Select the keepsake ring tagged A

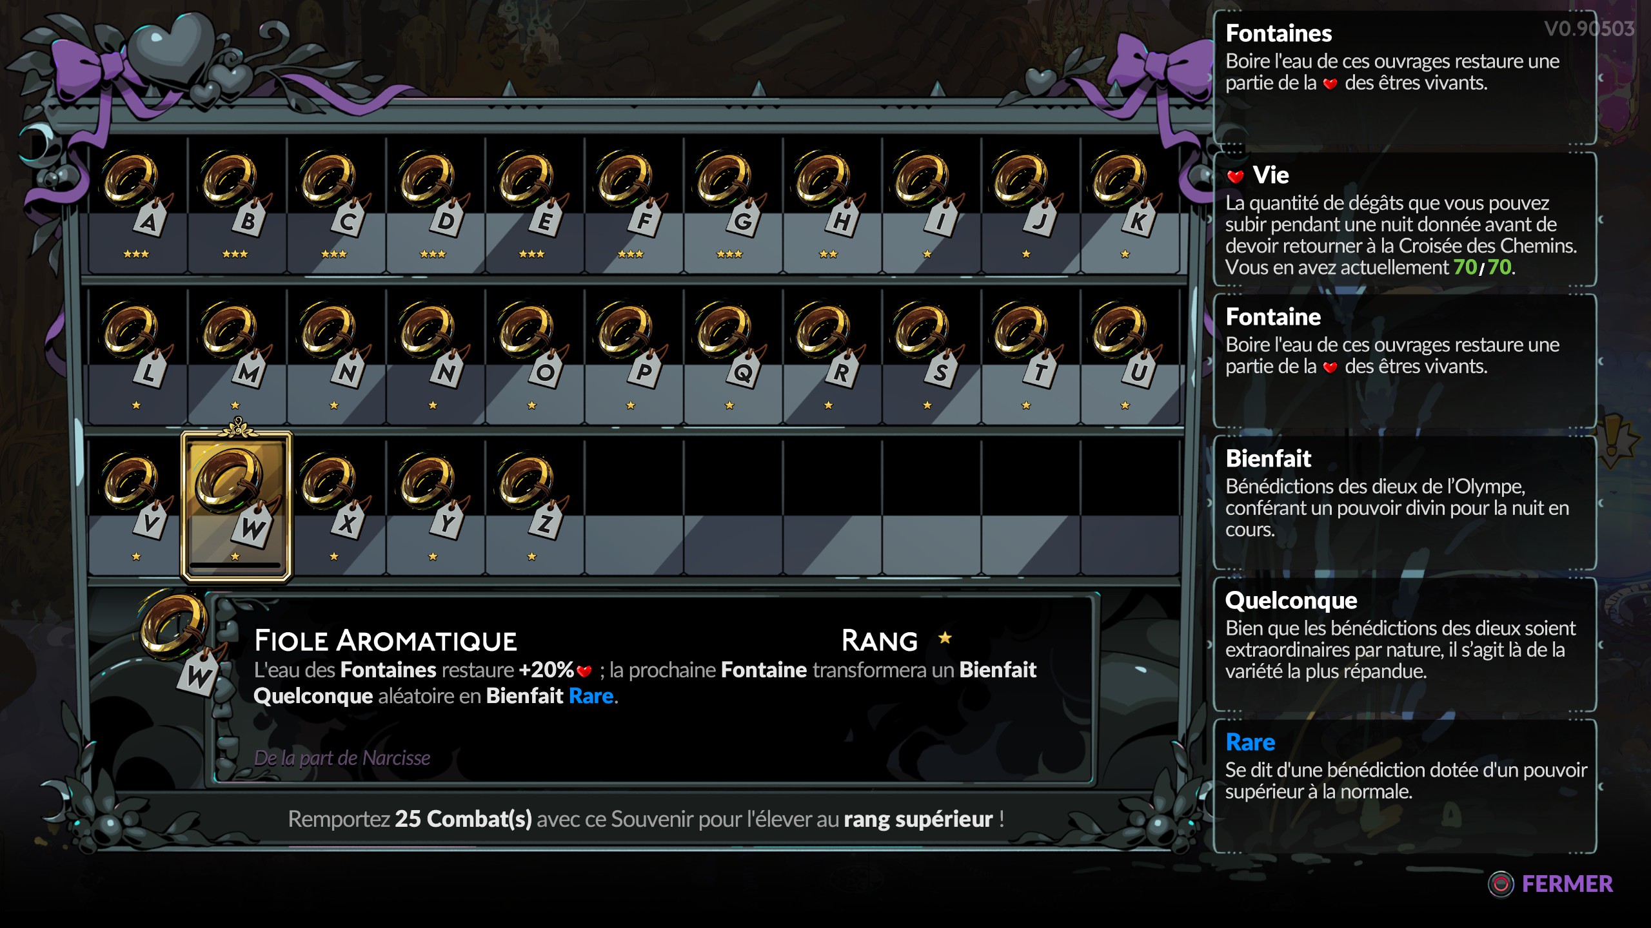tap(137, 205)
